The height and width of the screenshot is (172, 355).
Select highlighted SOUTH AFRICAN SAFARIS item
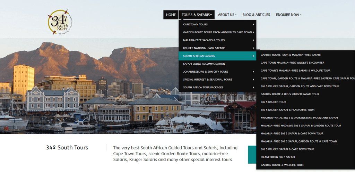(217, 56)
